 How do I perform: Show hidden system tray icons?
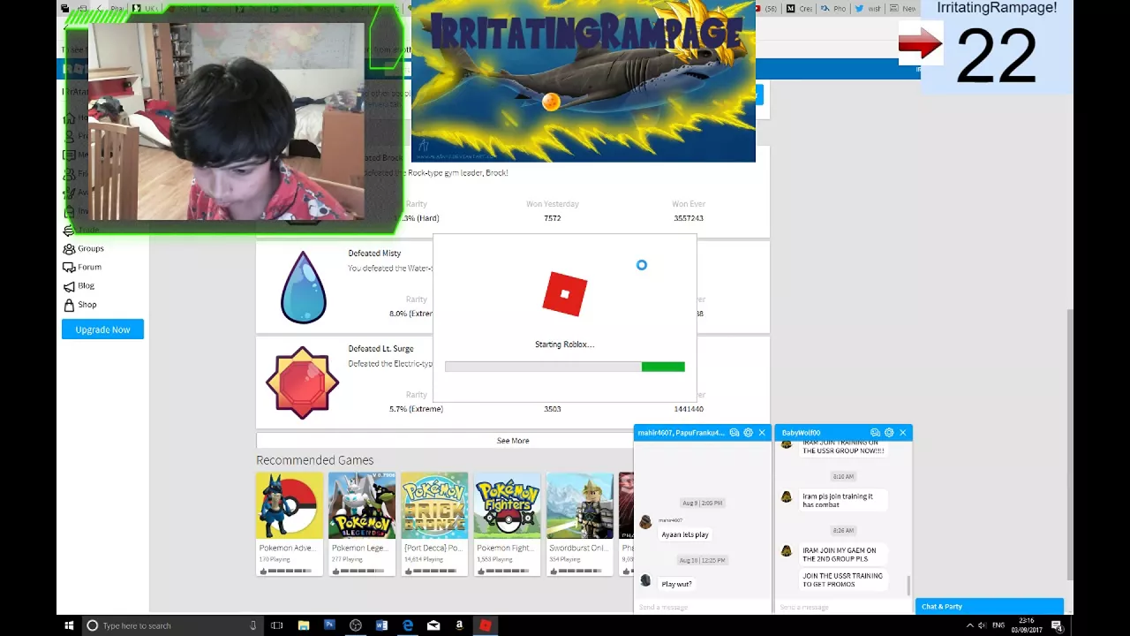pyautogui.click(x=970, y=625)
